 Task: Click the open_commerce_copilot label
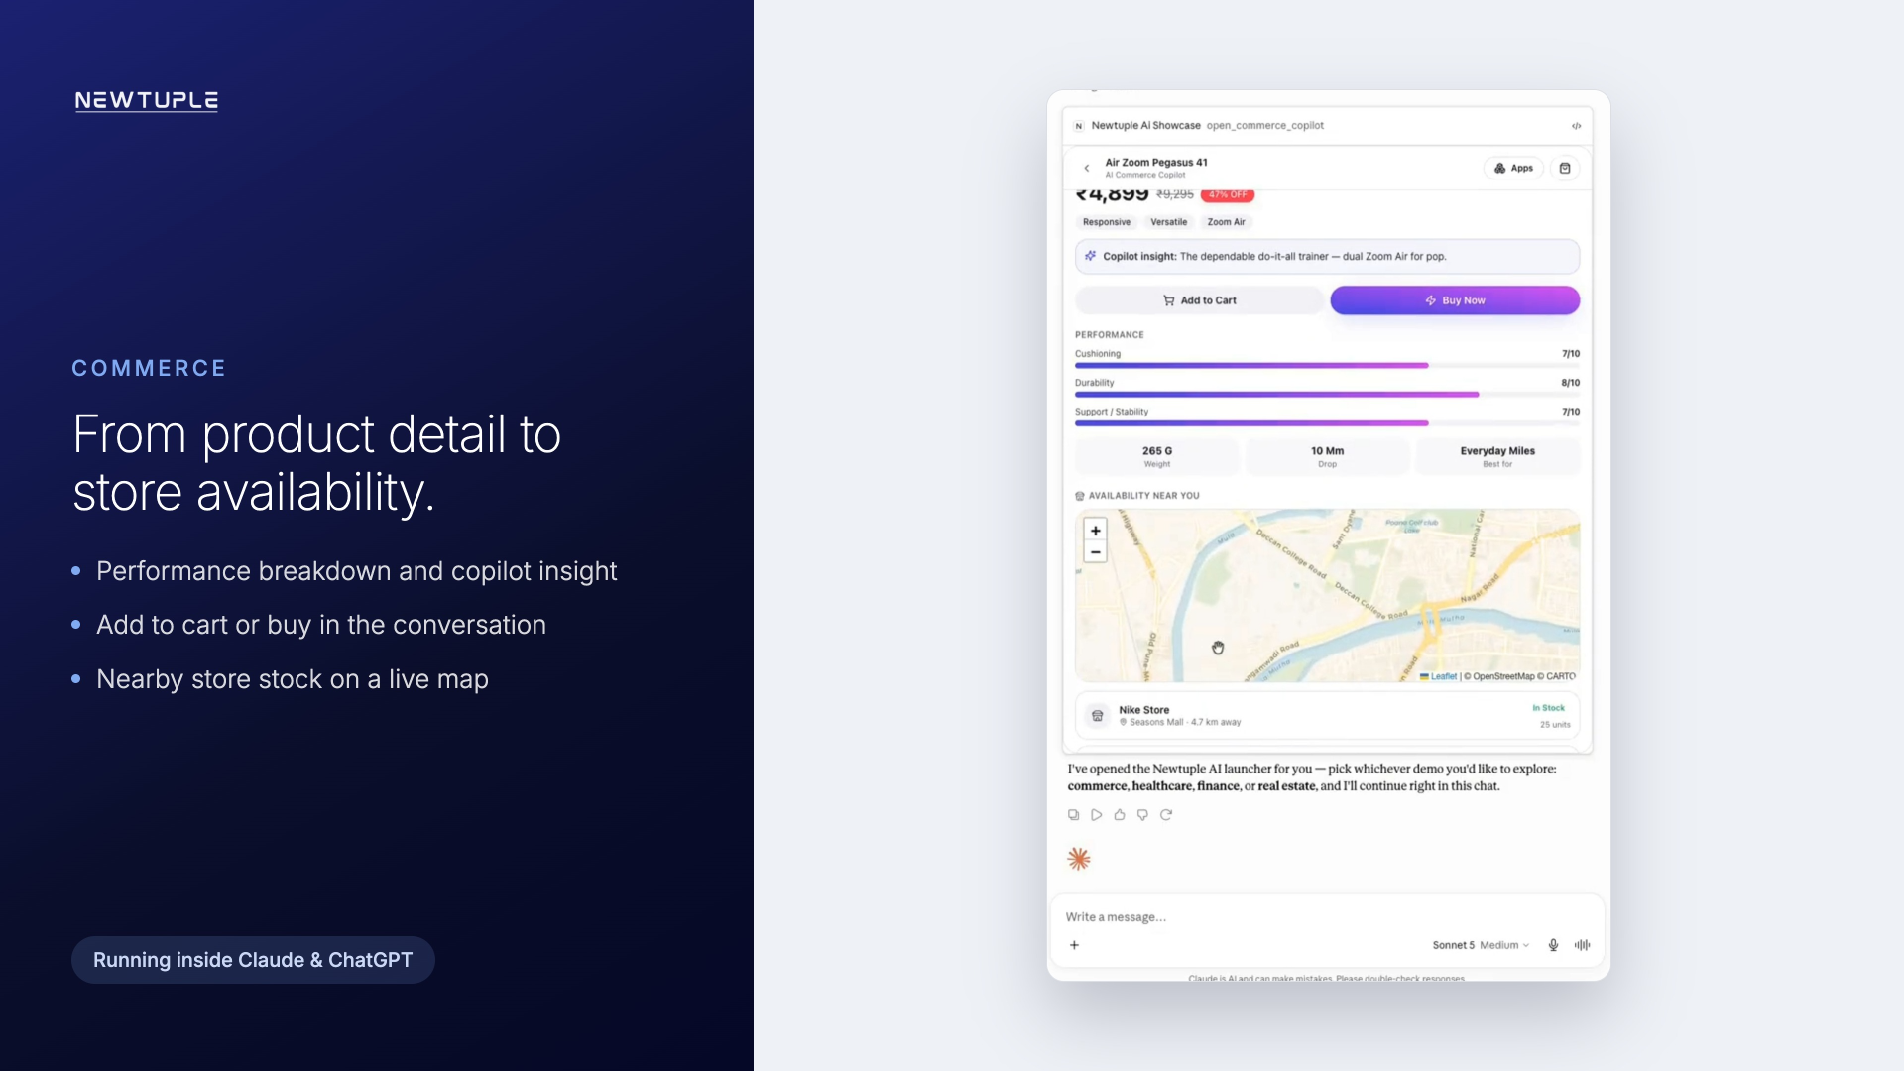pos(1264,126)
